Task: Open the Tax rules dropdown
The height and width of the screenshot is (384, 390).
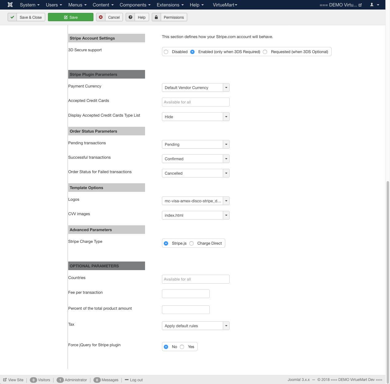Action: point(195,326)
